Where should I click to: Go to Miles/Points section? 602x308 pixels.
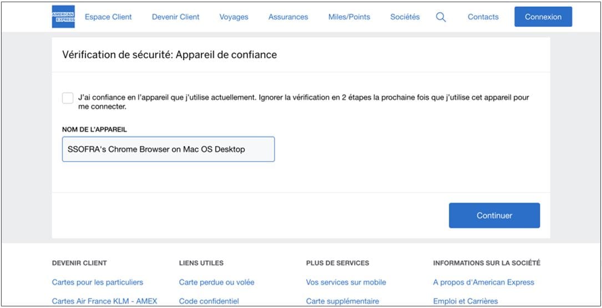point(349,17)
